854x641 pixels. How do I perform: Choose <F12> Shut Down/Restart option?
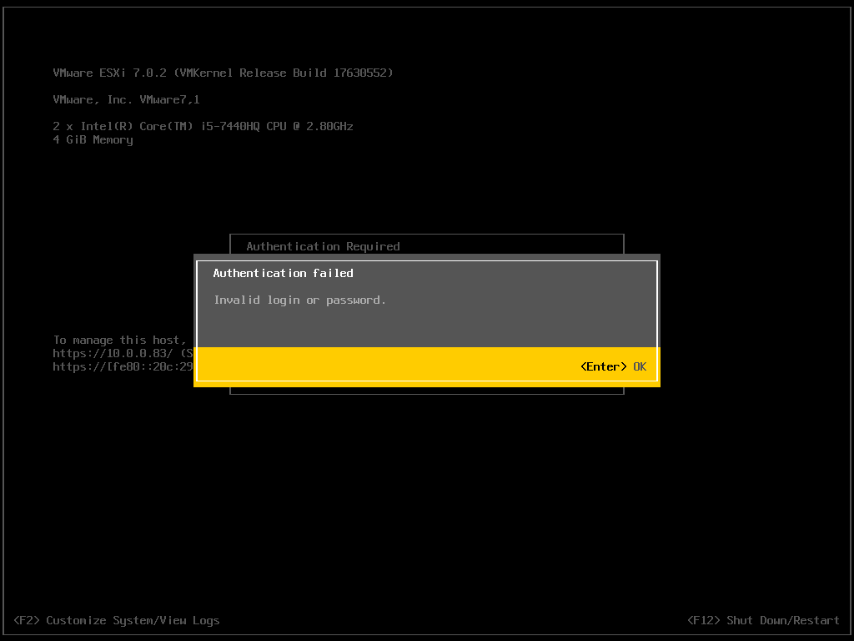(x=763, y=620)
